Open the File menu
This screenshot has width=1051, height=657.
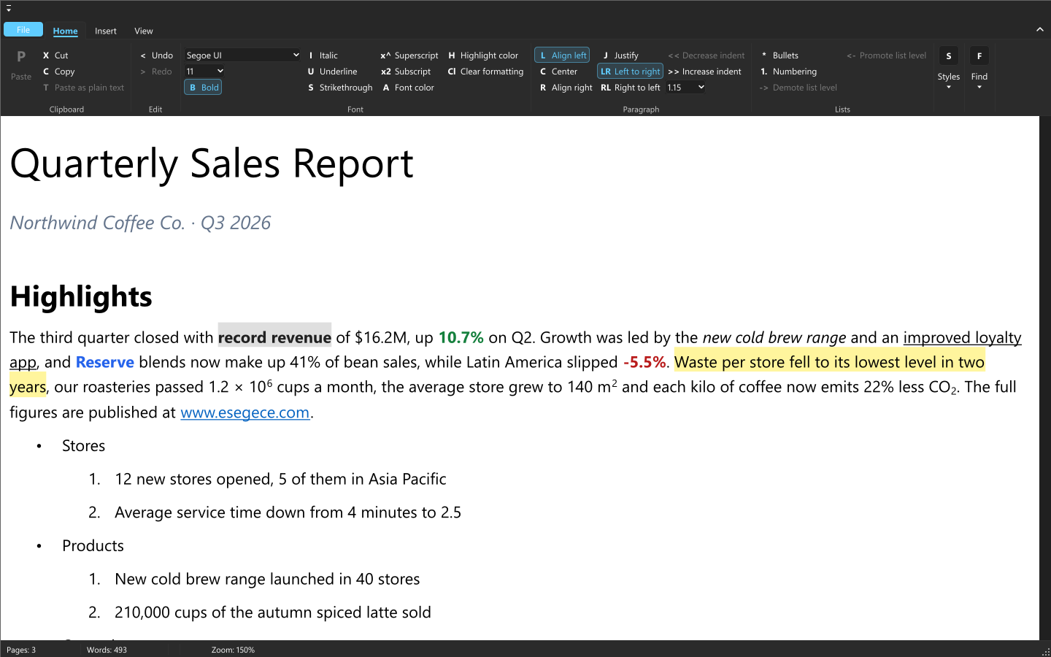click(x=23, y=30)
